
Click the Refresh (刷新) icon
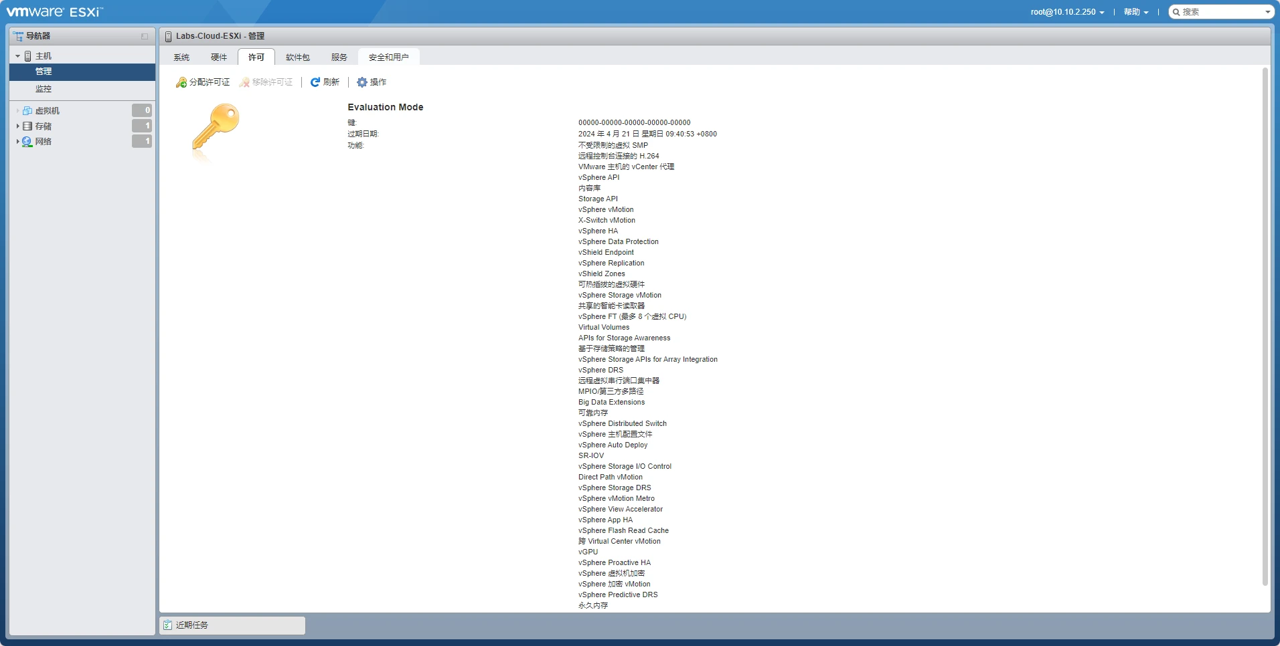[x=315, y=82]
